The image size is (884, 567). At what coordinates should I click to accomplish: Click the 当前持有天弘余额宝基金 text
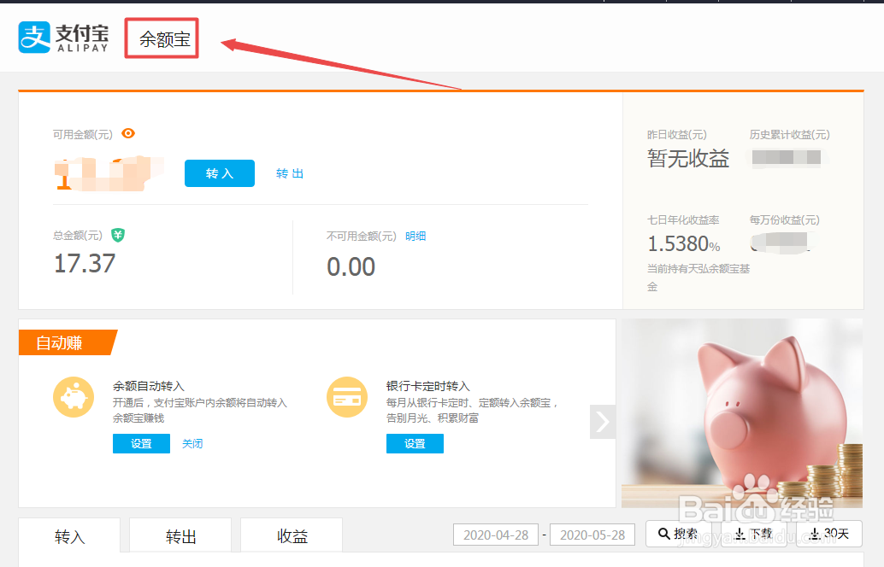click(x=698, y=278)
